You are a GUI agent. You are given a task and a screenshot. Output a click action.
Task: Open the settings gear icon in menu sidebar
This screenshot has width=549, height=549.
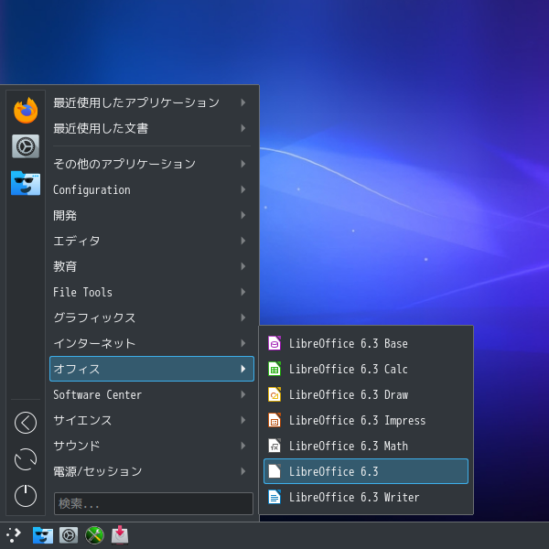[x=26, y=146]
